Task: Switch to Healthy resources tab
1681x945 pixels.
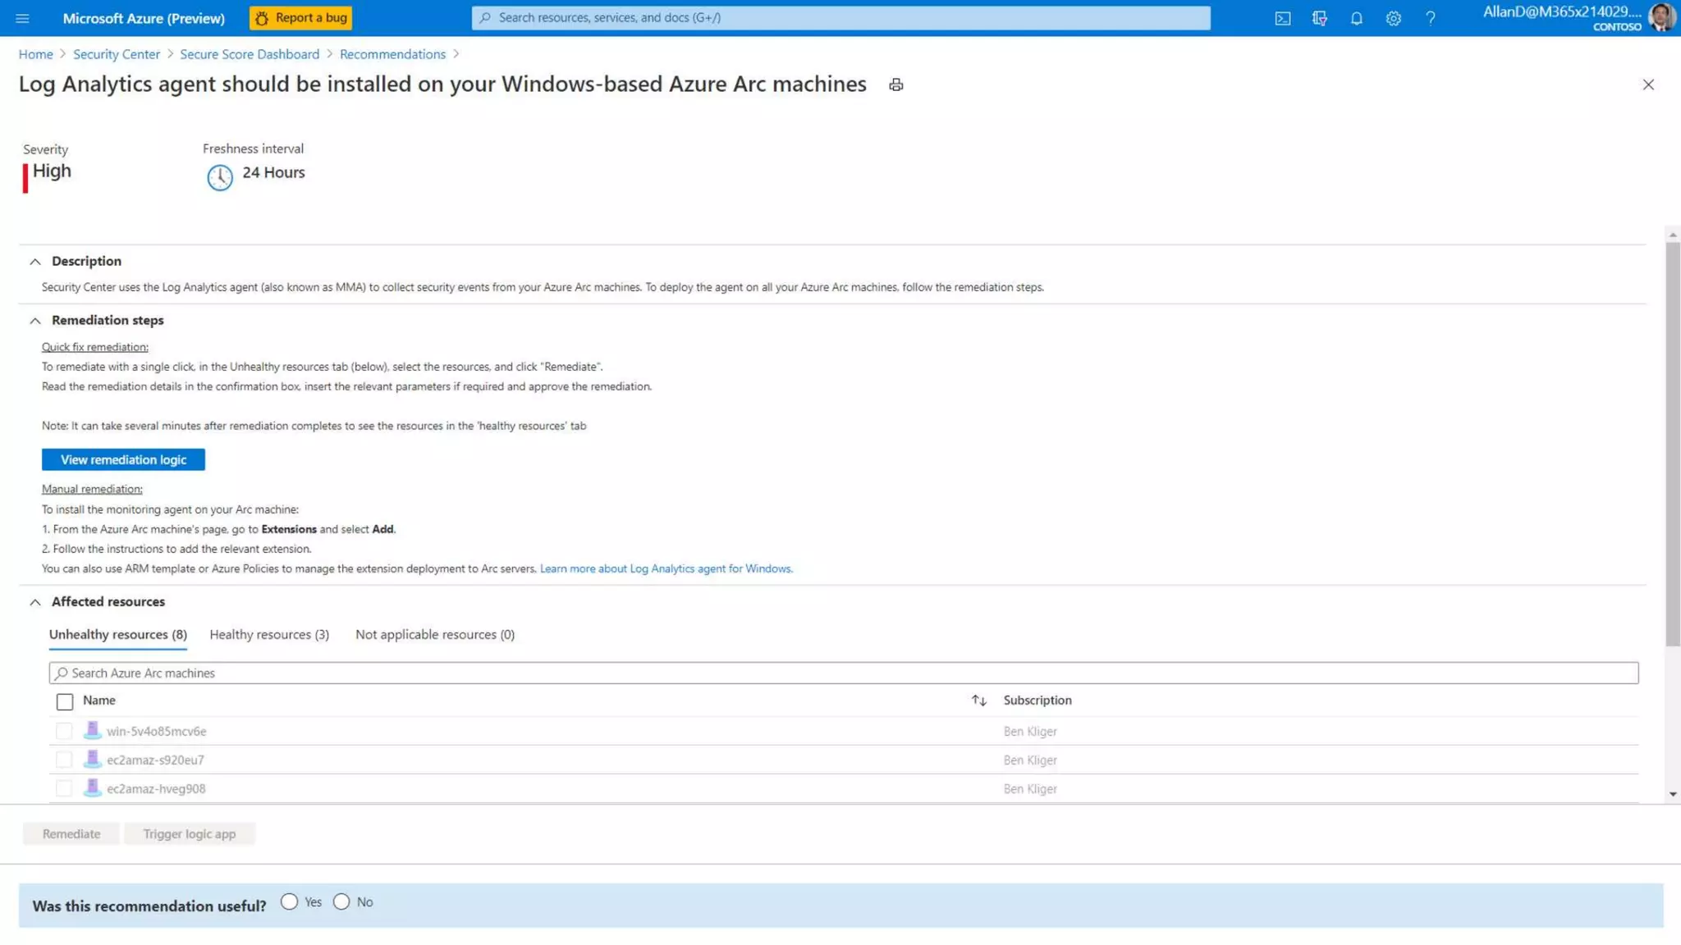Action: (x=269, y=634)
